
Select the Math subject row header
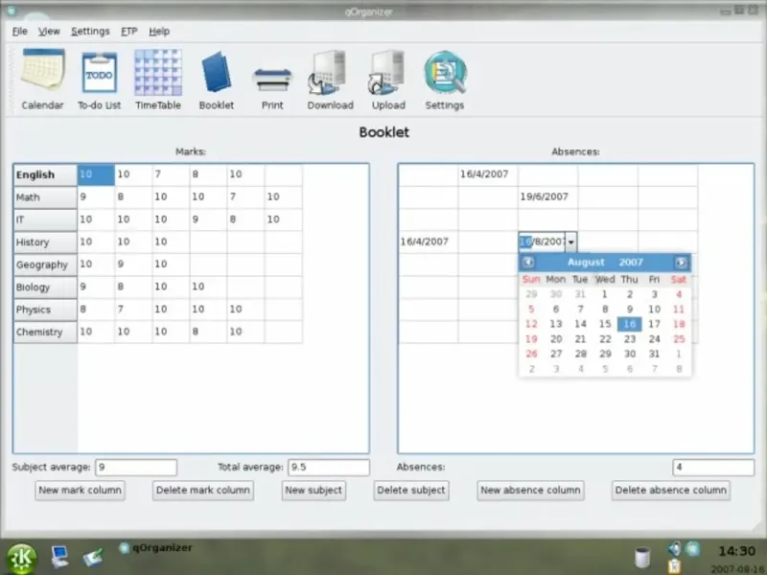[45, 197]
